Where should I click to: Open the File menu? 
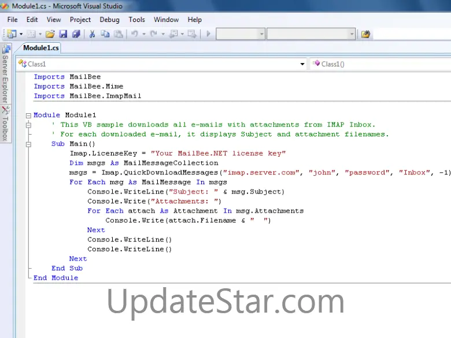click(x=12, y=20)
